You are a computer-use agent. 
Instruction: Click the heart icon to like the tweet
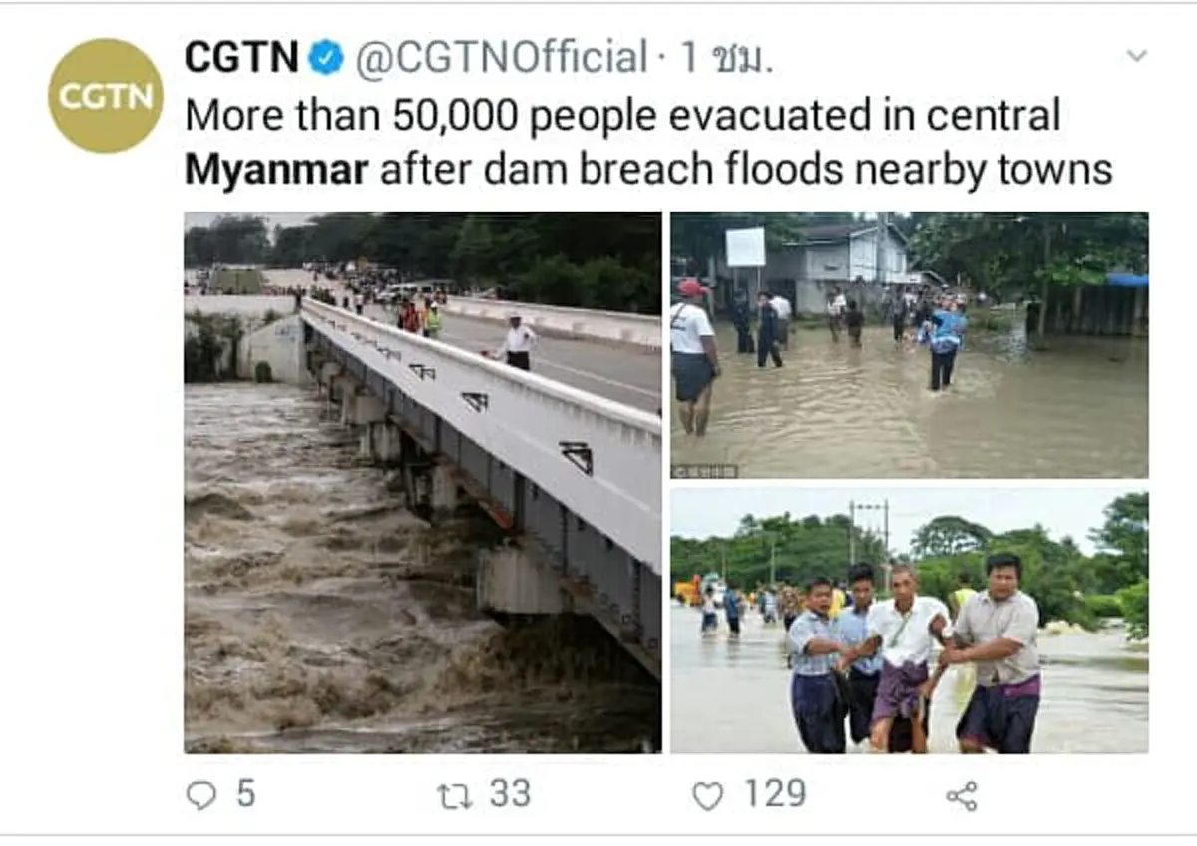[x=709, y=795]
